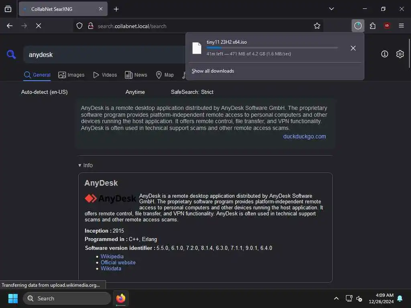This screenshot has height=308, width=411.
Task: Open the notifications bell icon
Action: tap(400, 298)
